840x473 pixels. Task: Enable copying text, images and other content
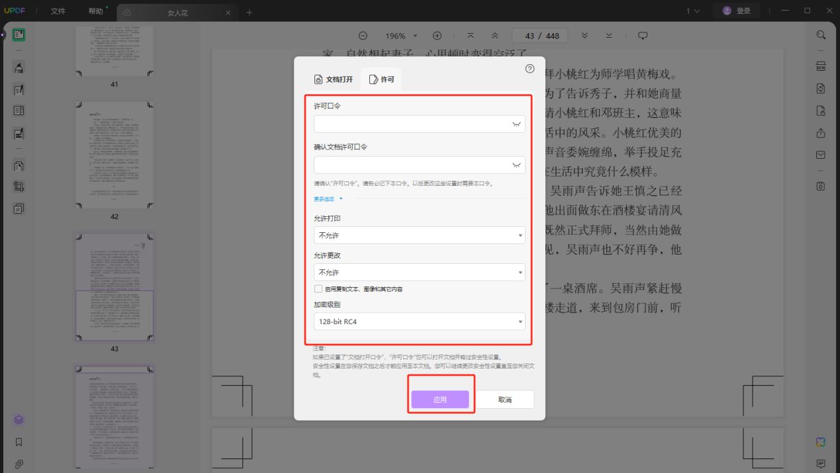point(318,289)
